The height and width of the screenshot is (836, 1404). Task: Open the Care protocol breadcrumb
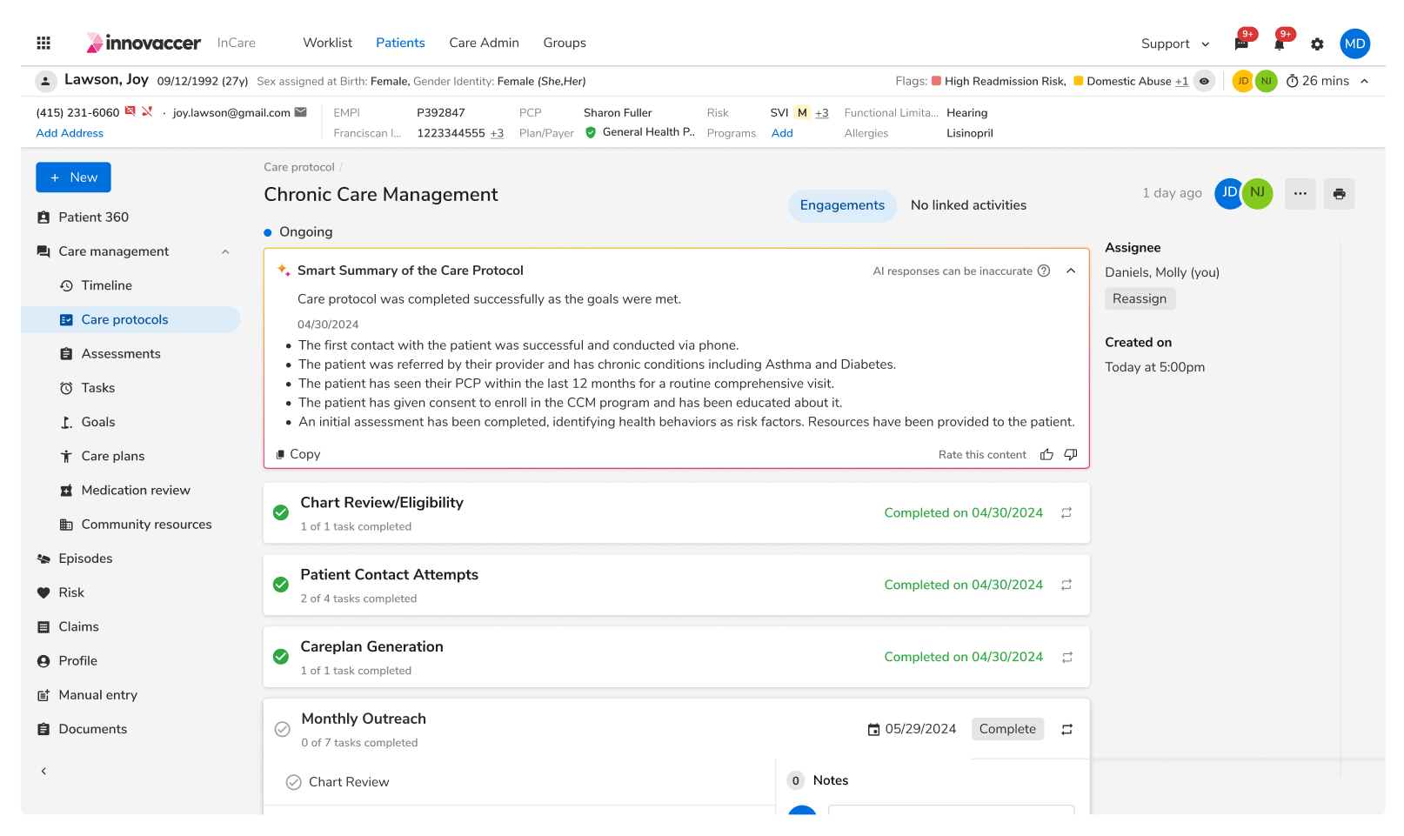tap(299, 167)
